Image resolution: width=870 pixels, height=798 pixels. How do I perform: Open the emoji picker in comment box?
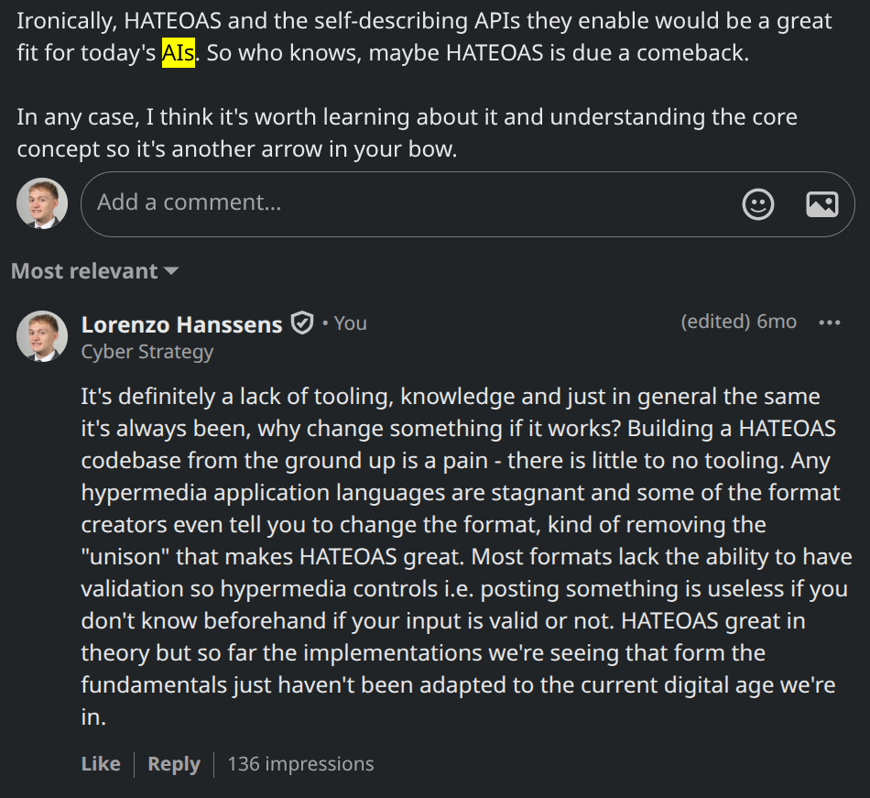757,204
